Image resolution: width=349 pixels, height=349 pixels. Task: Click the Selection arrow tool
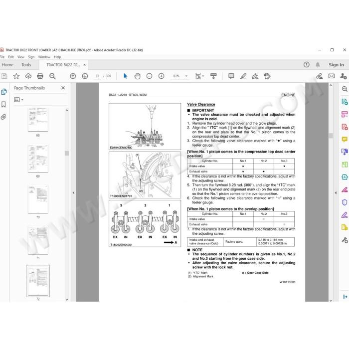click(125, 76)
